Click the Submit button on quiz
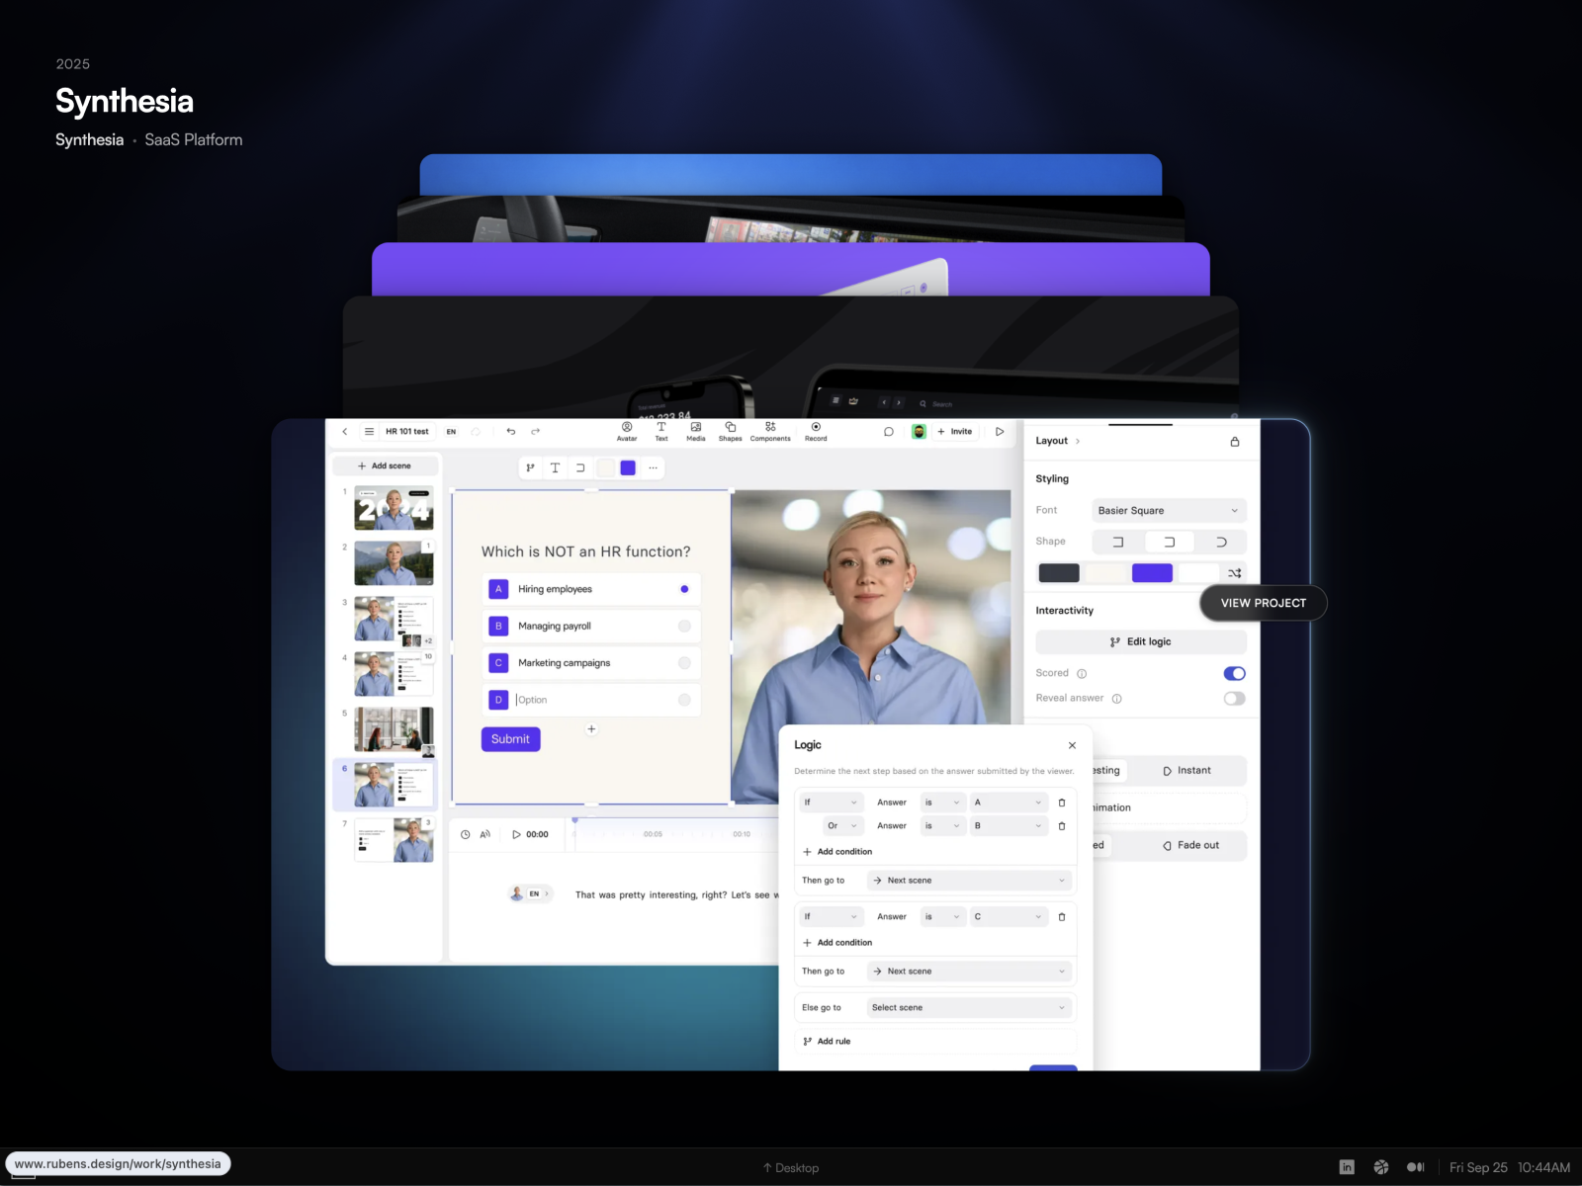This screenshot has width=1582, height=1186. click(x=510, y=739)
